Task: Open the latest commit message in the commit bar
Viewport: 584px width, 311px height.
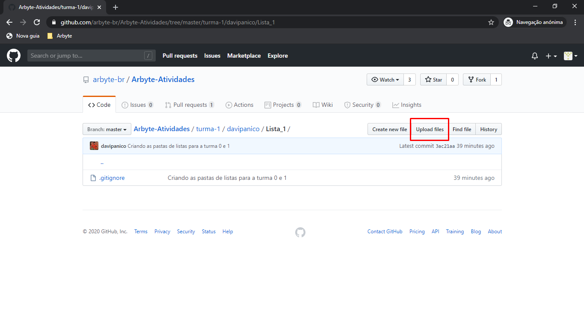Action: point(178,146)
